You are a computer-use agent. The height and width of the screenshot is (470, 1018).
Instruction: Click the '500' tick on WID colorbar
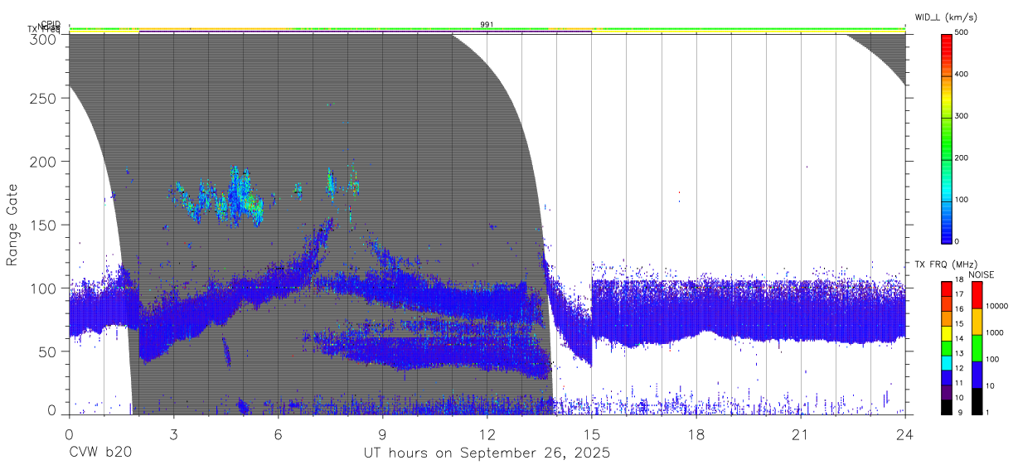(963, 33)
